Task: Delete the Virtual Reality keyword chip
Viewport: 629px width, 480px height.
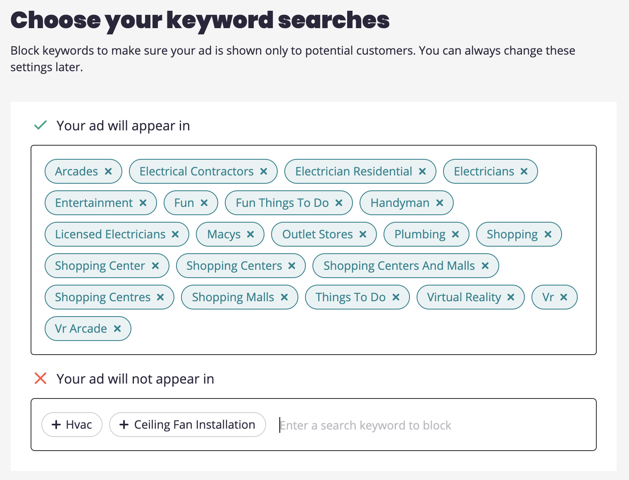Action: point(511,297)
